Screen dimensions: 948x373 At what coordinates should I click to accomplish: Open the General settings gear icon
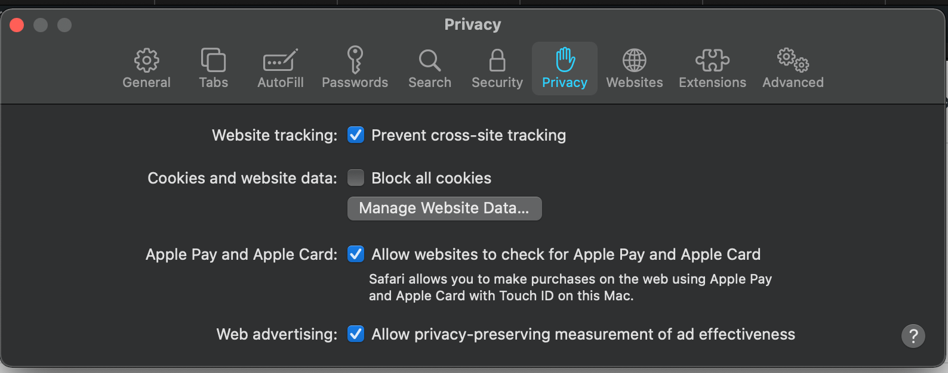[x=146, y=60]
